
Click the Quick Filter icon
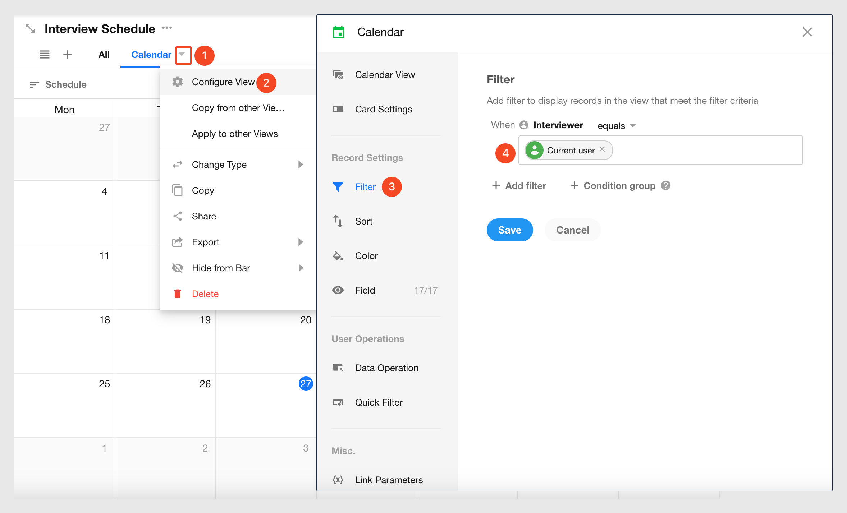338,402
